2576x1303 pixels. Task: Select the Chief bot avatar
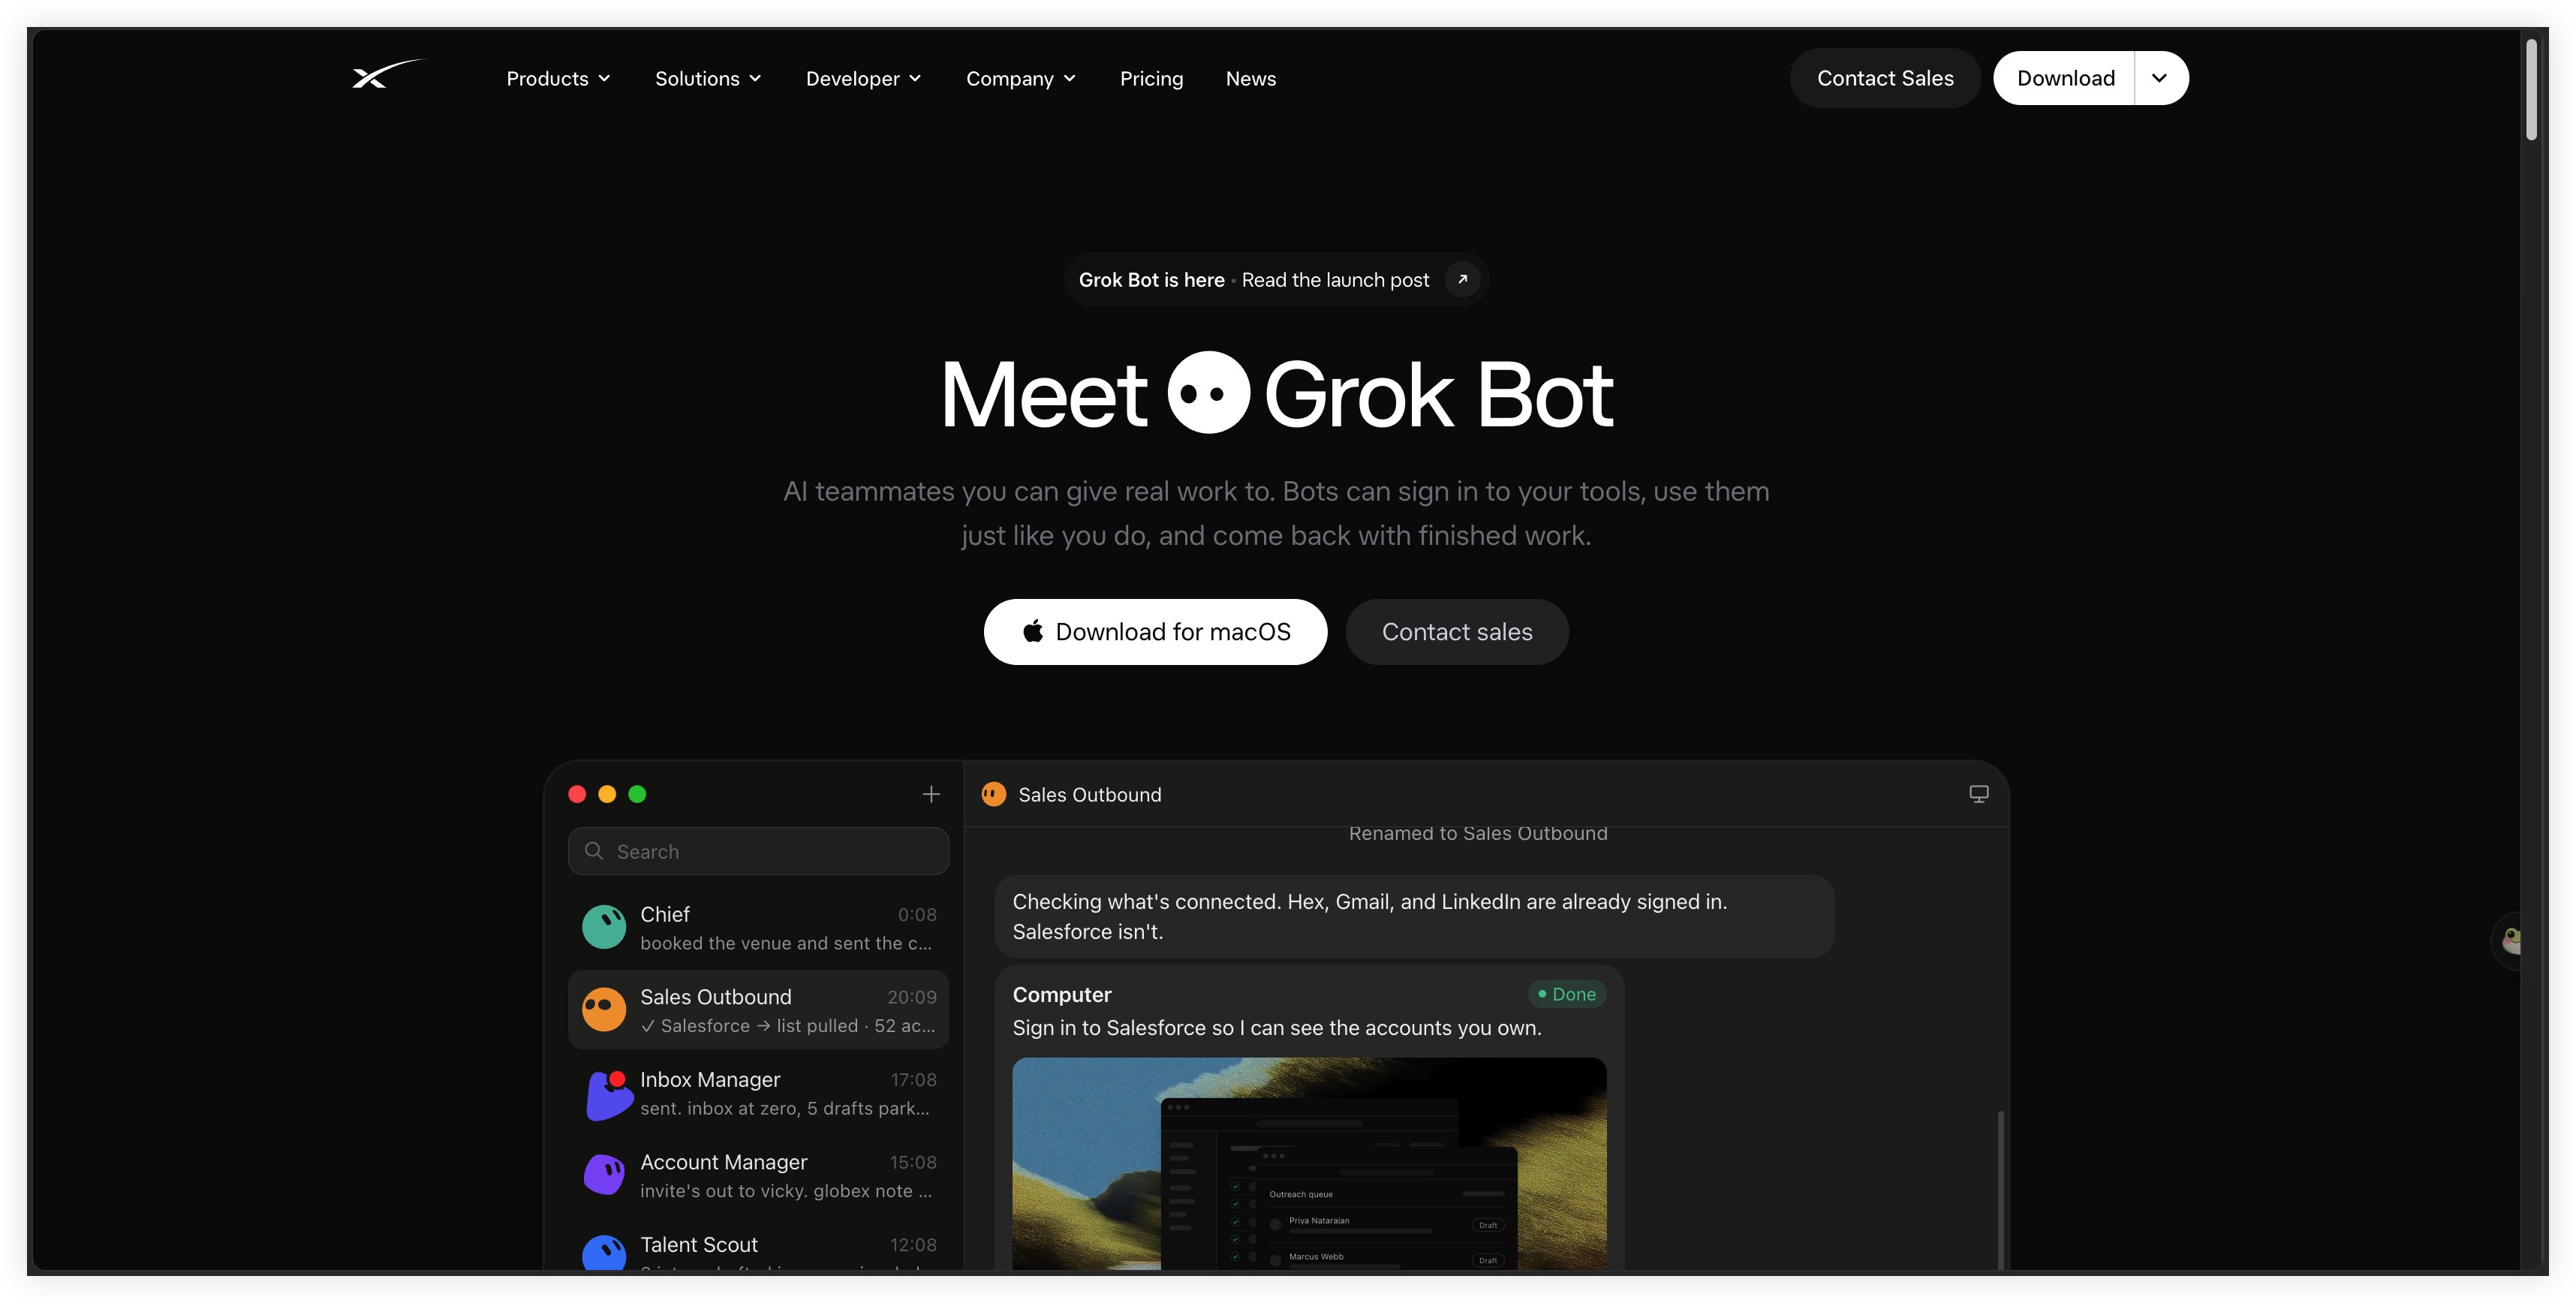(x=604, y=927)
